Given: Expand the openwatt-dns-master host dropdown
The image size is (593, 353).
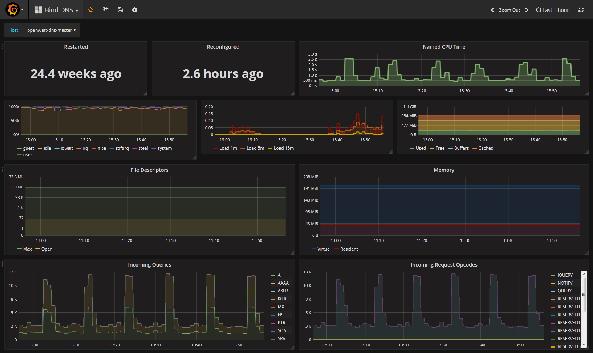Looking at the screenshot, I should [x=51, y=30].
